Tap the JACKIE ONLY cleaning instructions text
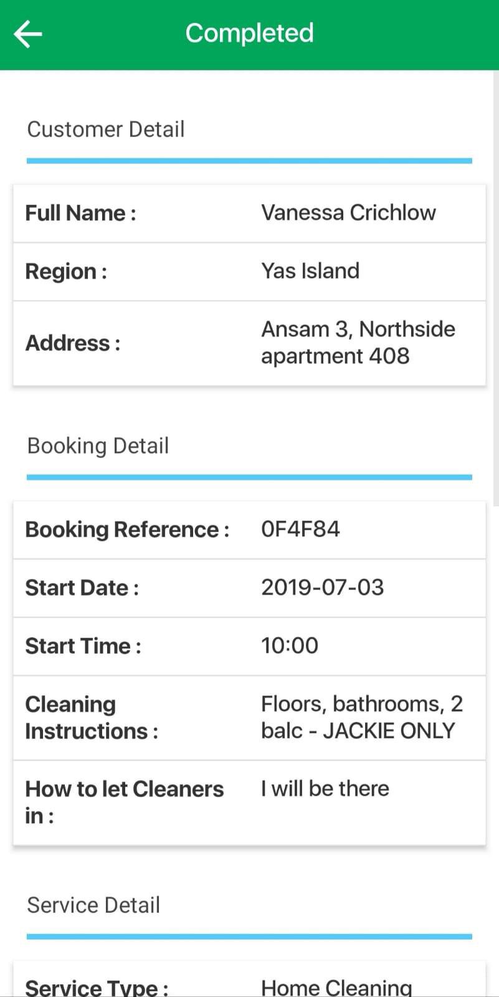Viewport: 499px width, 997px height. click(x=361, y=717)
